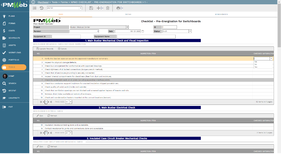This screenshot has width=281, height=154.
Task: Click Edit in Circuit Breaker Mechanical Checks
Action: (40, 146)
